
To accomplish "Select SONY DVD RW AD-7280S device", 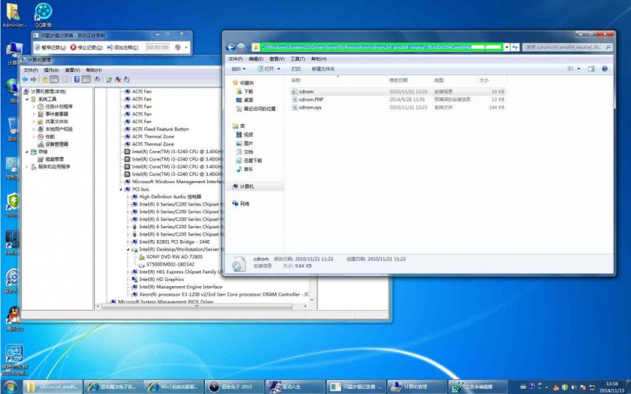I will point(174,257).
